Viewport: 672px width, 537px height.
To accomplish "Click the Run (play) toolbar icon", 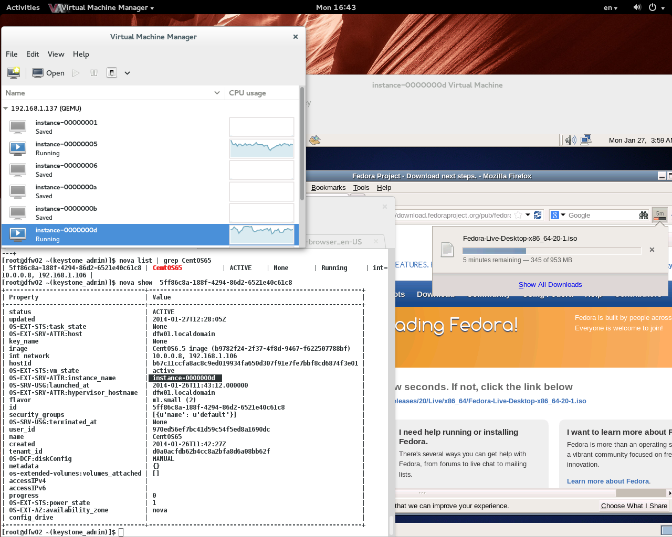I will click(x=76, y=73).
